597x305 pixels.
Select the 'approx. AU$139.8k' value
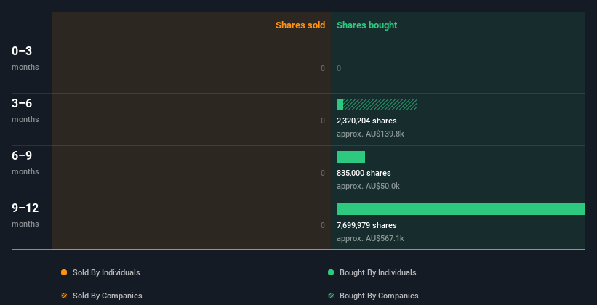coord(370,134)
